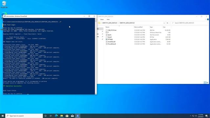Open Microsoft Store from the taskbar
The image size is (210, 118).
pos(67,116)
